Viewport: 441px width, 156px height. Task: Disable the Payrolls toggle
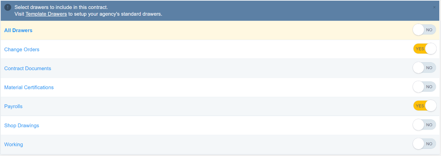pyautogui.click(x=424, y=106)
